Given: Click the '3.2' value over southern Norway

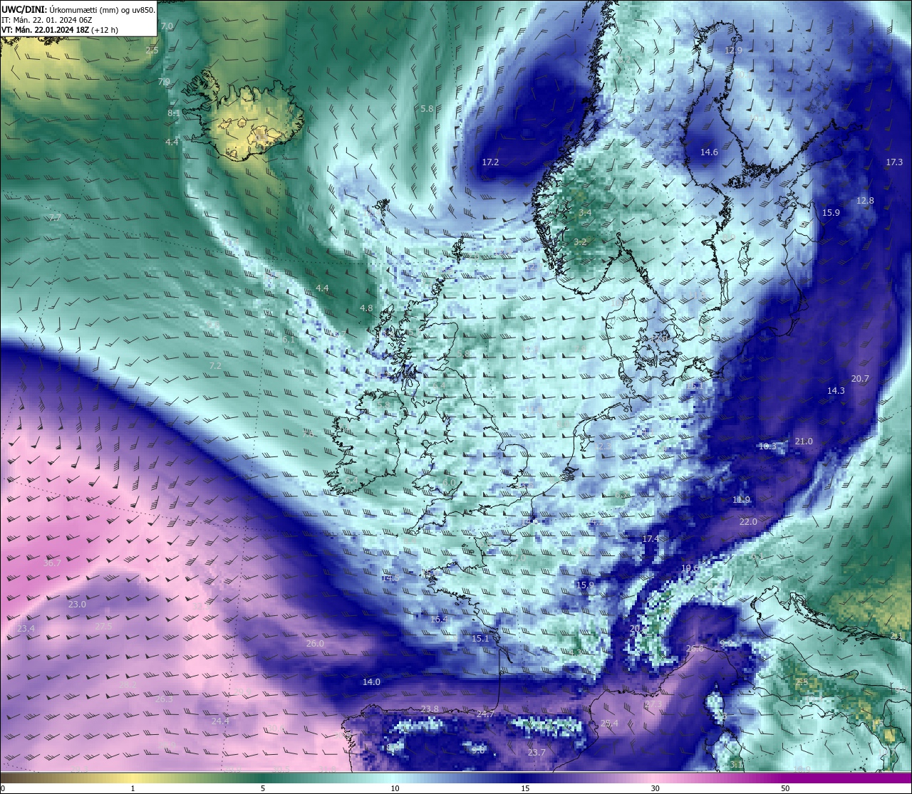Looking at the screenshot, I should tap(580, 242).
